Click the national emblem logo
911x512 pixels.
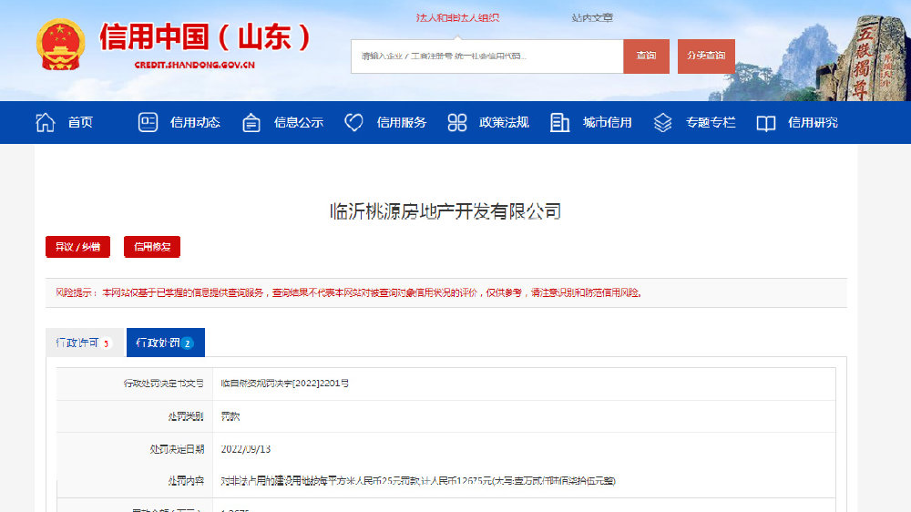[x=60, y=45]
